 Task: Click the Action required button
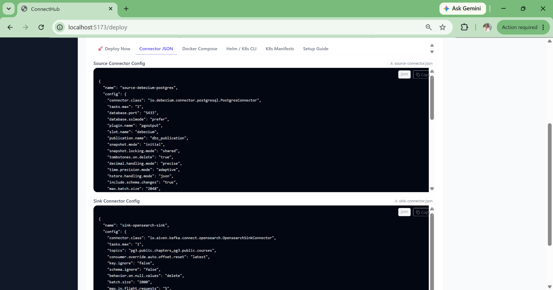pyautogui.click(x=520, y=27)
